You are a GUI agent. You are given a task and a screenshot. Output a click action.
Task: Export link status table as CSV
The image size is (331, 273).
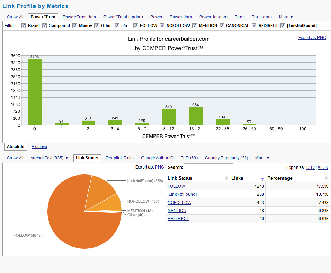310,167
